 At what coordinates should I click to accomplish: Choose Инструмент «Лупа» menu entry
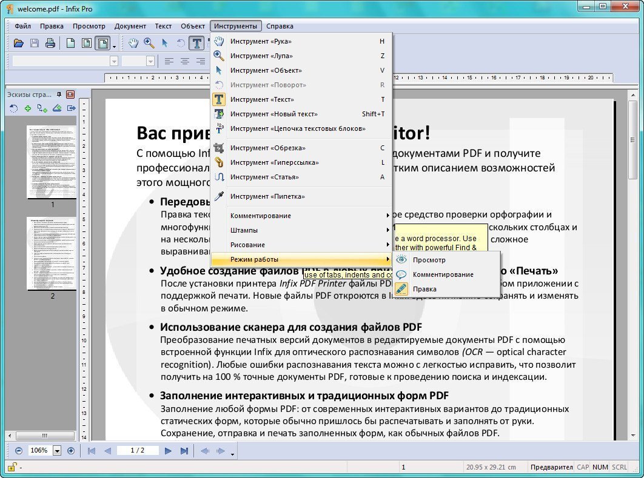[x=301, y=56]
